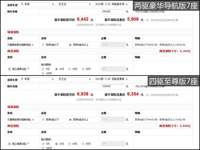Choose 家用6座及以上 radio in 四驱至尊版 panel

coord(70,120)
